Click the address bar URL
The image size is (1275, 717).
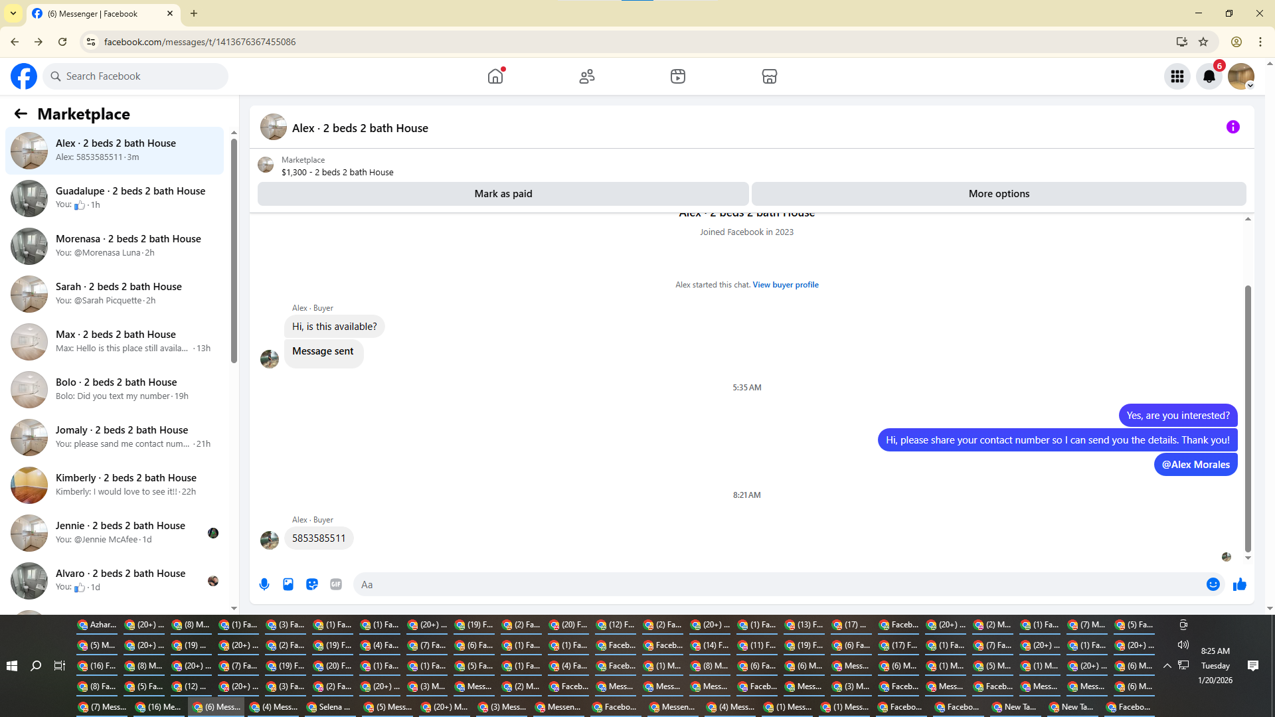200,42
